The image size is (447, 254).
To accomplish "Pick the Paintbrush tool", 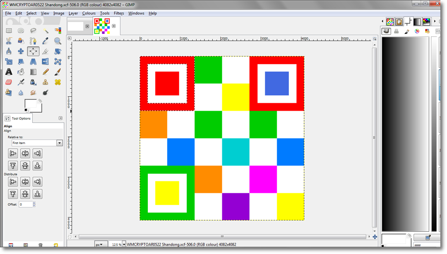I will [x=58, y=72].
